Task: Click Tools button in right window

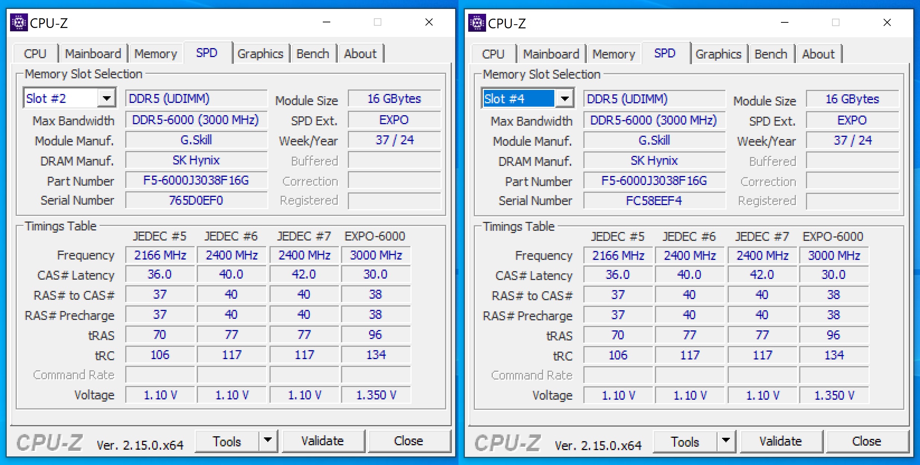Action: click(685, 442)
